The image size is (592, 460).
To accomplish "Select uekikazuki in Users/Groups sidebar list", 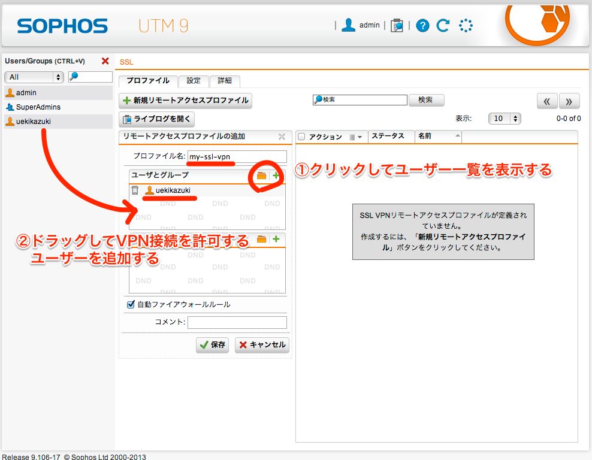I will (59, 122).
